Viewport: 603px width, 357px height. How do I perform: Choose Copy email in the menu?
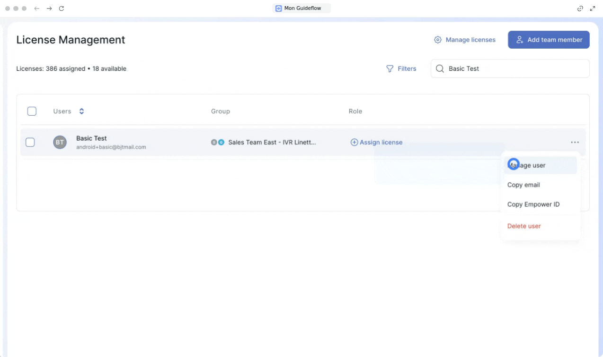click(x=523, y=185)
